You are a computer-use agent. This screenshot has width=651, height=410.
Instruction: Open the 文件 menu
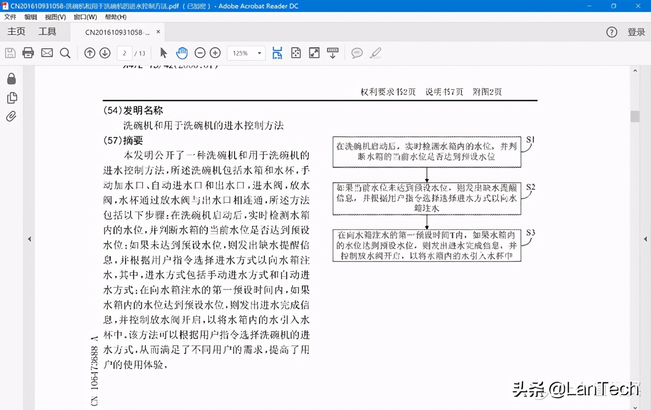click(x=11, y=17)
